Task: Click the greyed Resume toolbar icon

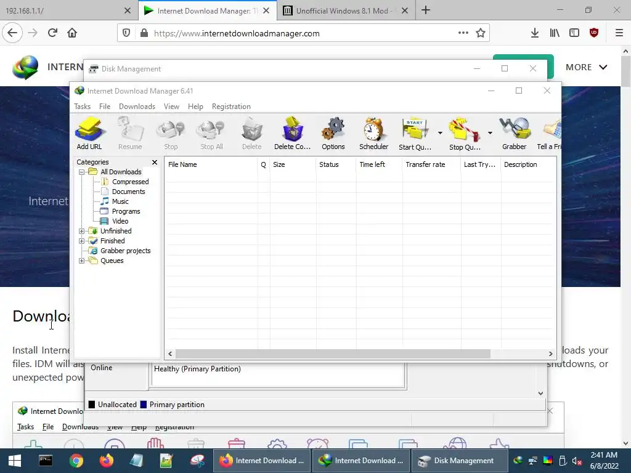Action: tap(130, 134)
